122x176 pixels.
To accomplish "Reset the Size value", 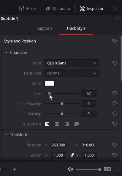I will pyautogui.click(x=115, y=93).
